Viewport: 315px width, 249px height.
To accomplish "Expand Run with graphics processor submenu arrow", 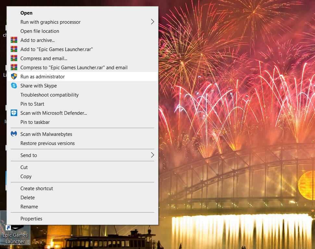I will (153, 22).
